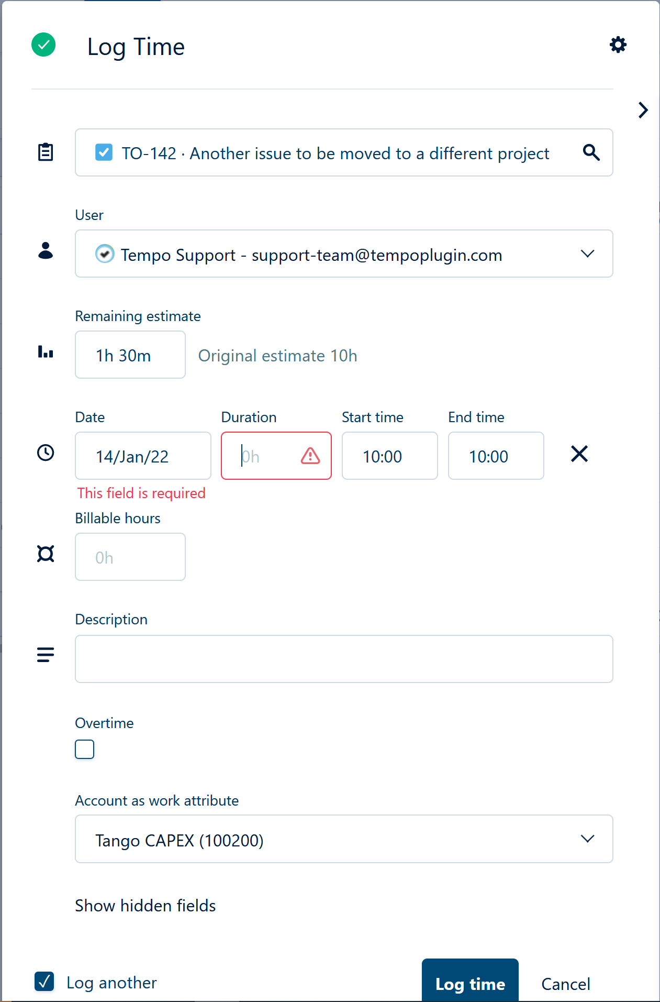
Task: Uncheck the Log another checkbox
Action: point(44,982)
